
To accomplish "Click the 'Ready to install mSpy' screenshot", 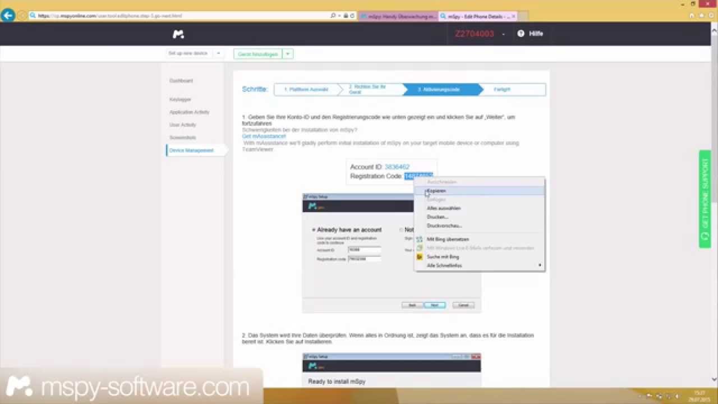I will click(392, 370).
